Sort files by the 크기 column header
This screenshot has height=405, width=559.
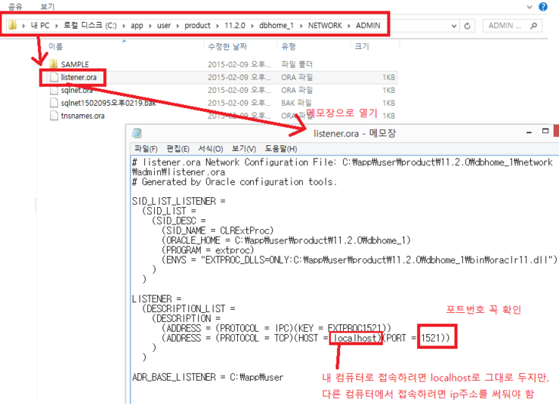pos(362,47)
